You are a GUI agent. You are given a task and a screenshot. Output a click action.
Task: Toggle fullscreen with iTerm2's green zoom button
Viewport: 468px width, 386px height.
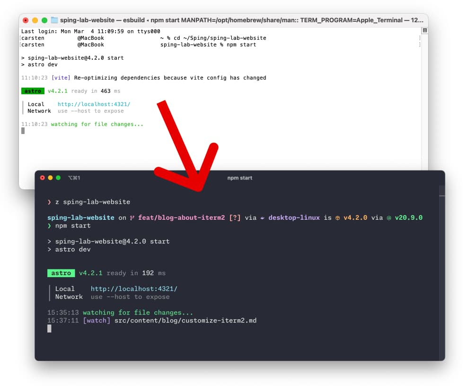[58, 178]
